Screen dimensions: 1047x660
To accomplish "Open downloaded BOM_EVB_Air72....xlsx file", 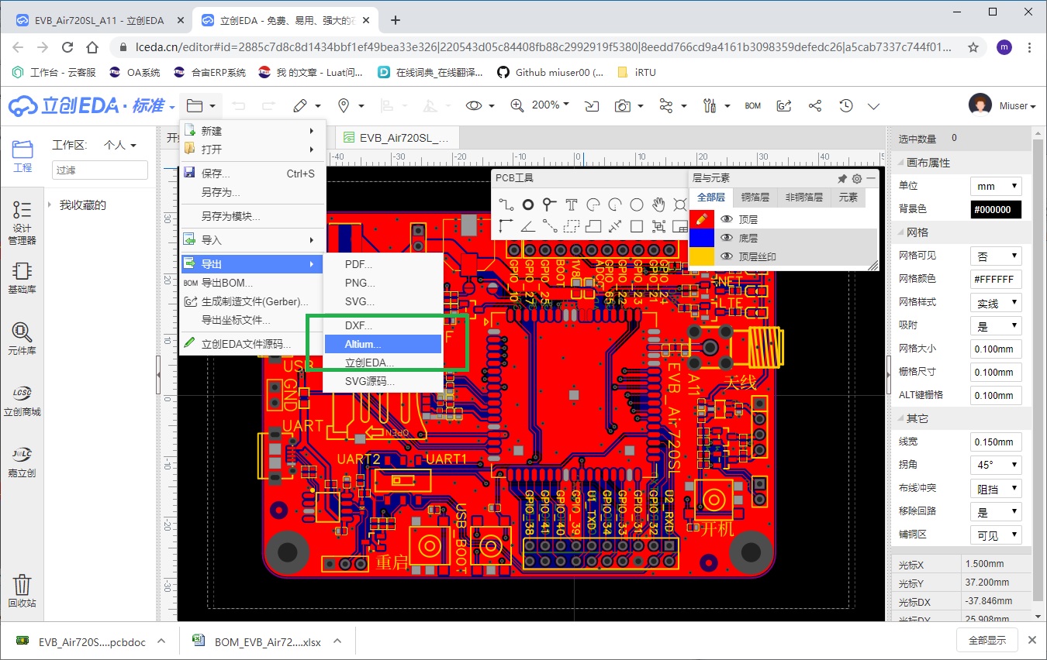I will point(268,641).
